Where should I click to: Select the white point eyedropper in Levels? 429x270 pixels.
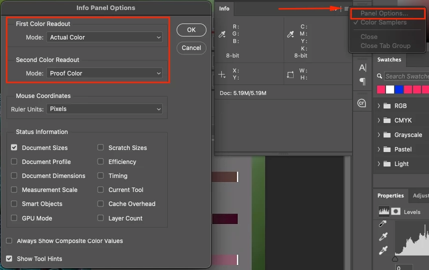click(383, 250)
